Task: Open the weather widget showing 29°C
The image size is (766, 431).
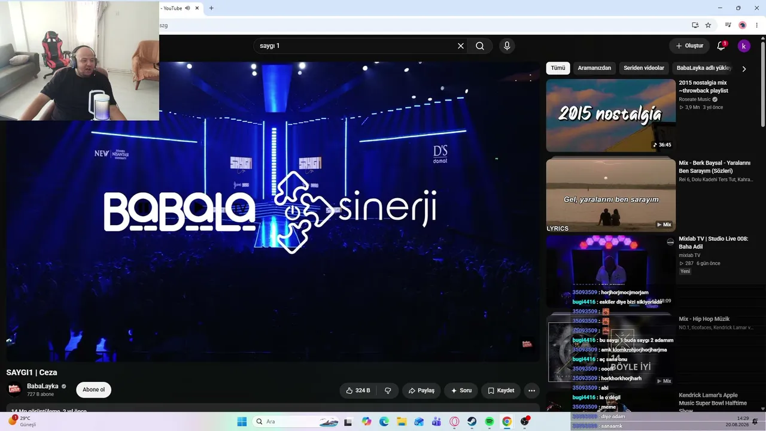Action: [24, 421]
